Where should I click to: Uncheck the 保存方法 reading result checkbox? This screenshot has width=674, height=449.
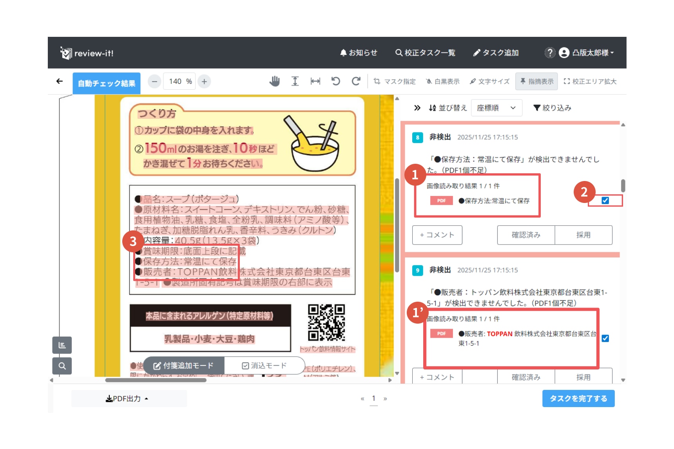605,201
